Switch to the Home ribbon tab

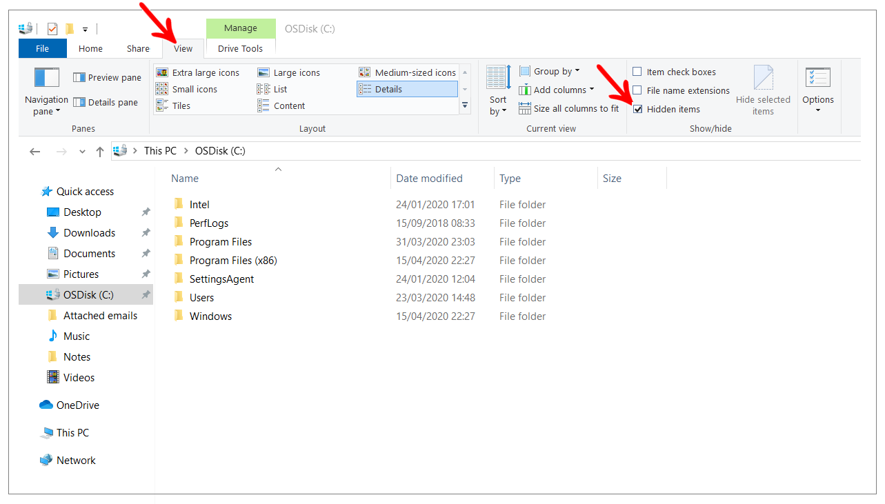pos(90,48)
